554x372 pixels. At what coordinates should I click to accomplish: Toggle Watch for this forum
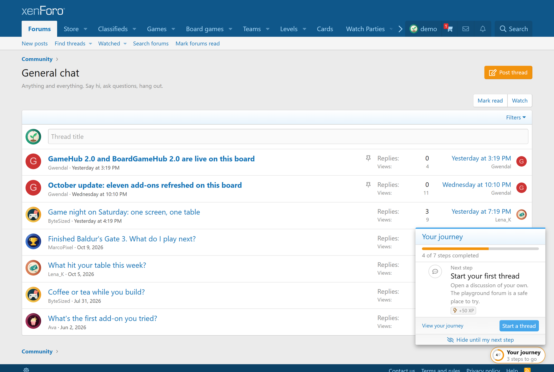click(520, 100)
